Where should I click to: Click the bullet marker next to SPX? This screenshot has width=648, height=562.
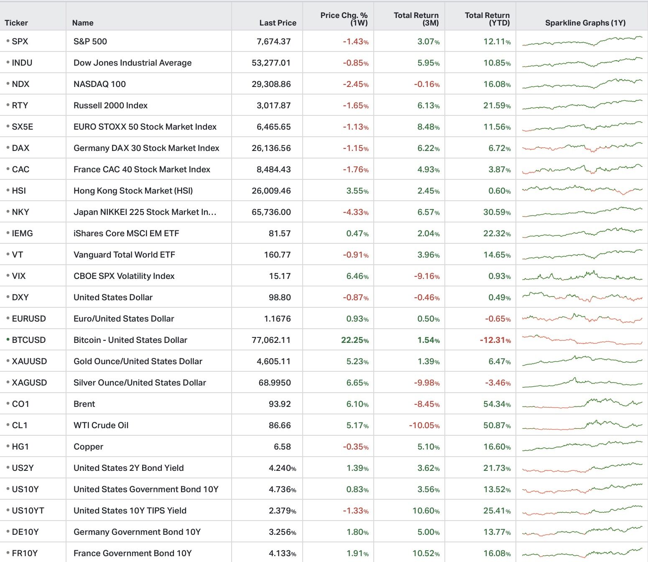[8, 41]
